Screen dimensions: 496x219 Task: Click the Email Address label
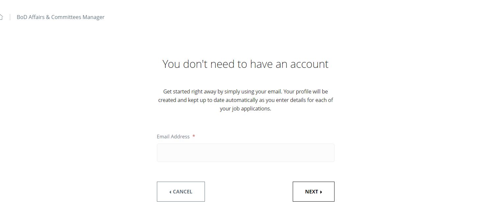pyautogui.click(x=173, y=136)
